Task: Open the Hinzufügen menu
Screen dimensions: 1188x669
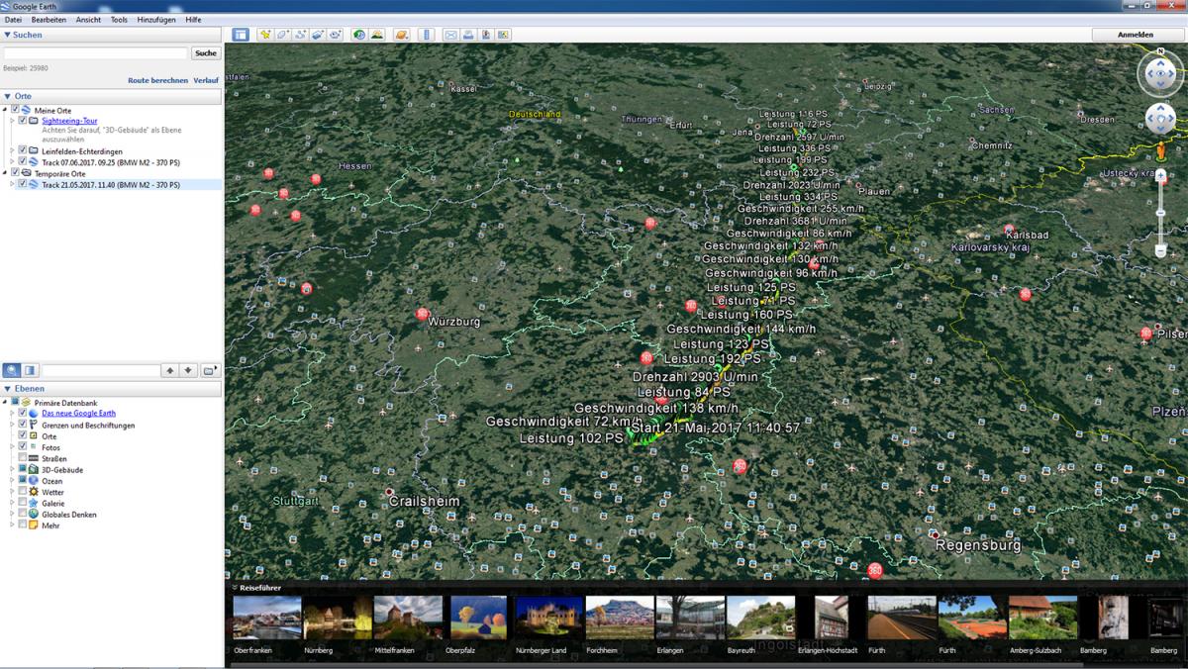Action: coord(156,20)
